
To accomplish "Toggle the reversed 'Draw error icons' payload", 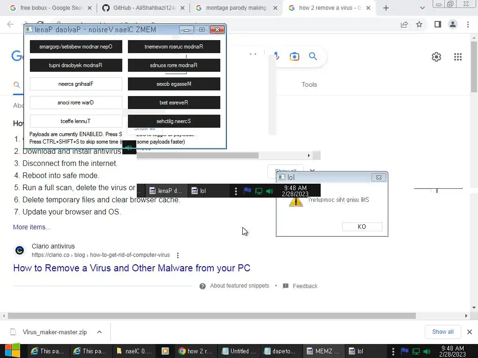I will [x=76, y=103].
